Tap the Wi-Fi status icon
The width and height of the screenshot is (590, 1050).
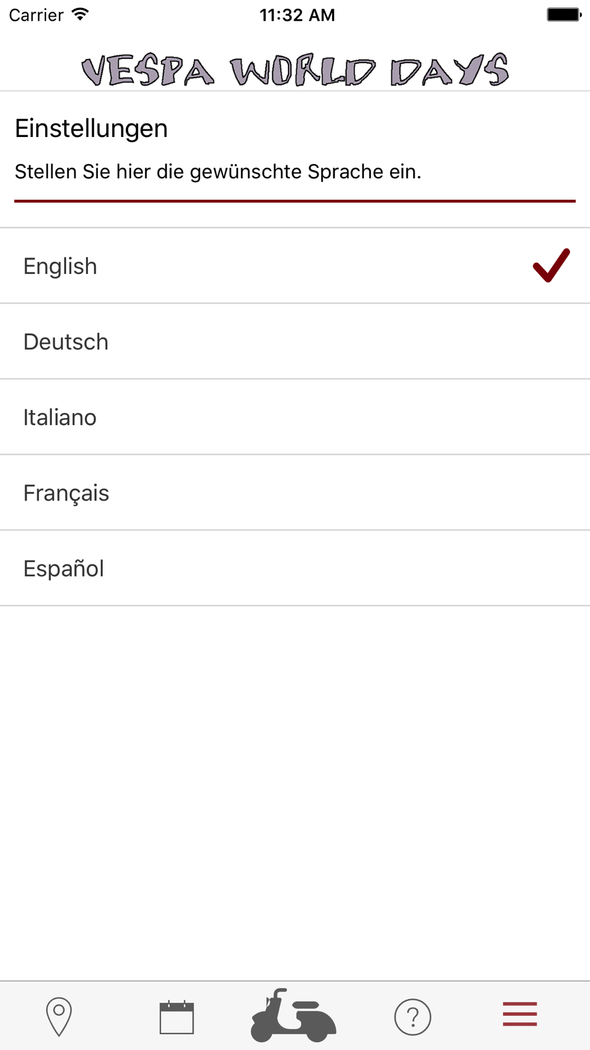pos(80,15)
